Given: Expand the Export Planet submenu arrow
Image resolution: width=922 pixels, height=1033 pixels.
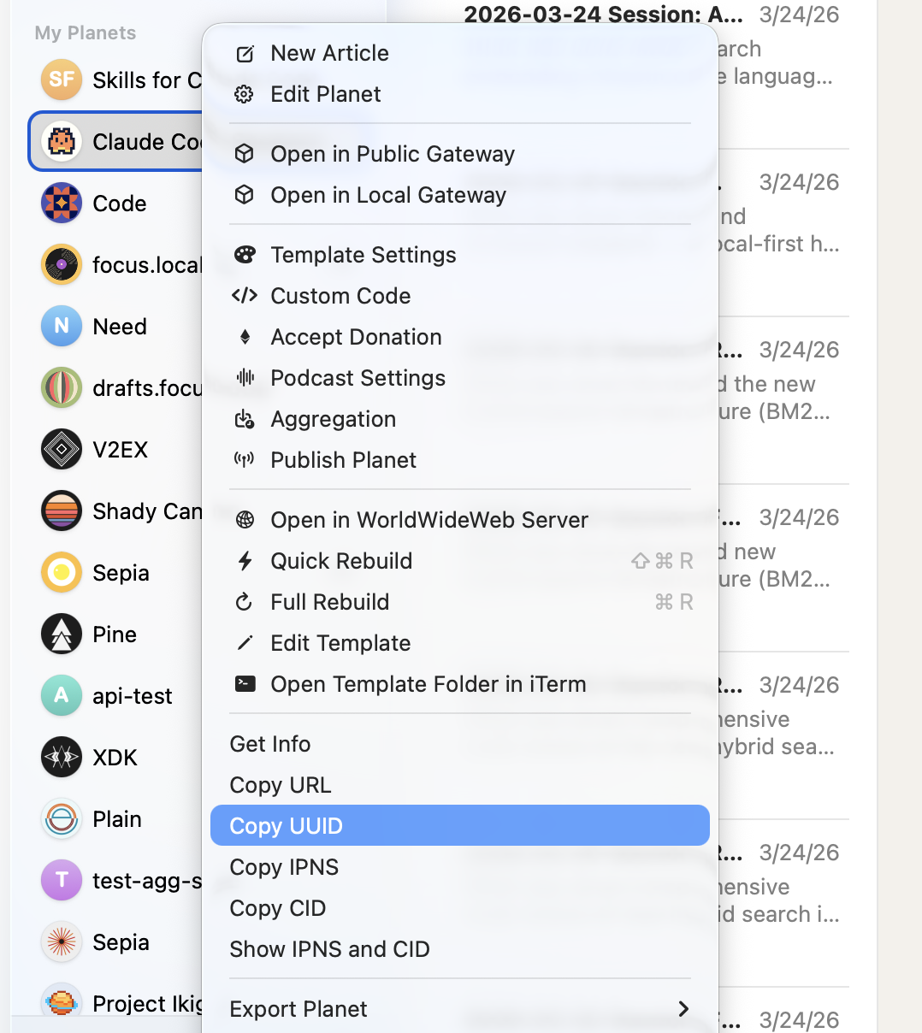Looking at the screenshot, I should click(x=683, y=1009).
